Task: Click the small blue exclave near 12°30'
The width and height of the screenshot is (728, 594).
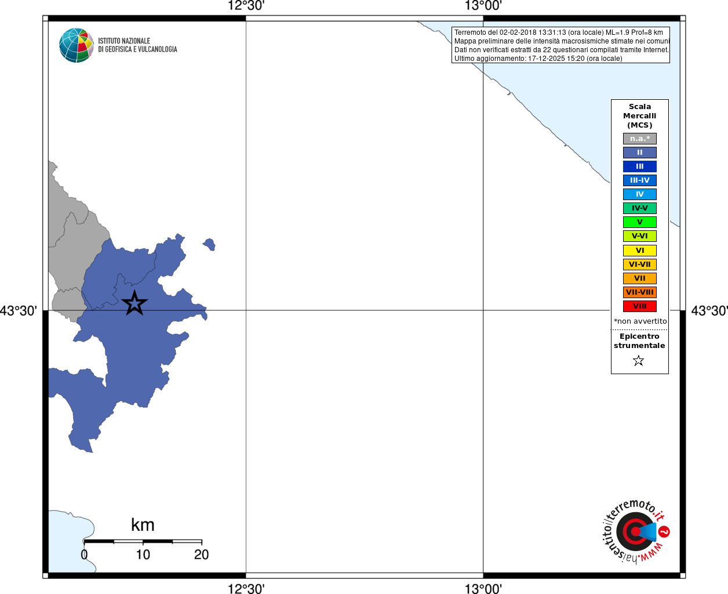Action: (x=209, y=244)
